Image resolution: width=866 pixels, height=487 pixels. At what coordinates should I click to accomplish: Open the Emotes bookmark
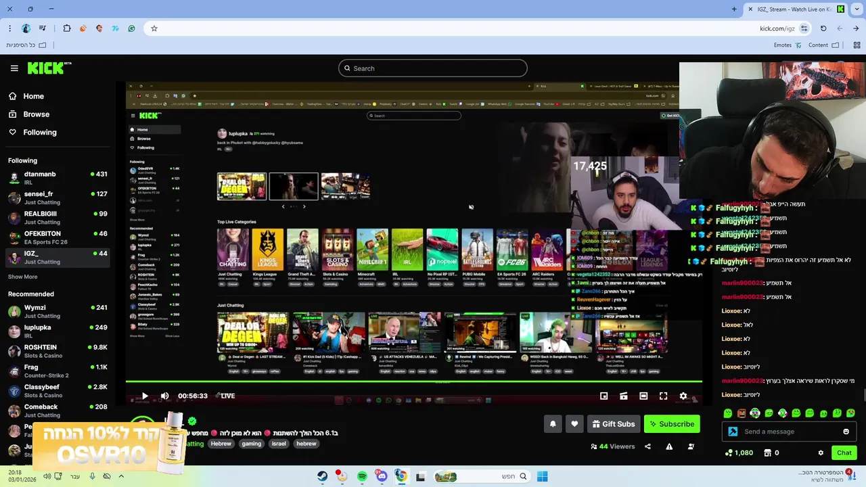(x=788, y=45)
